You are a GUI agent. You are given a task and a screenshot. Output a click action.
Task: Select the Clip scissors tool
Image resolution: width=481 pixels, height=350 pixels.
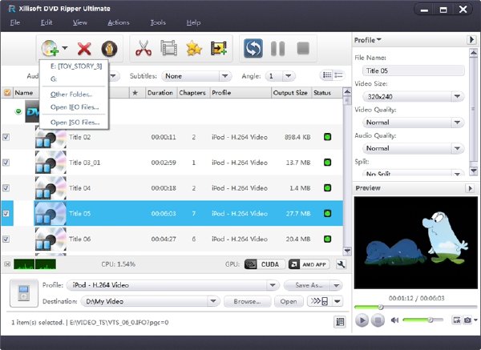(143, 48)
